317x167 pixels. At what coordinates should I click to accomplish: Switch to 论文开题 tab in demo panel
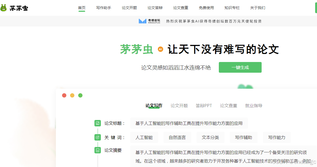(x=179, y=106)
